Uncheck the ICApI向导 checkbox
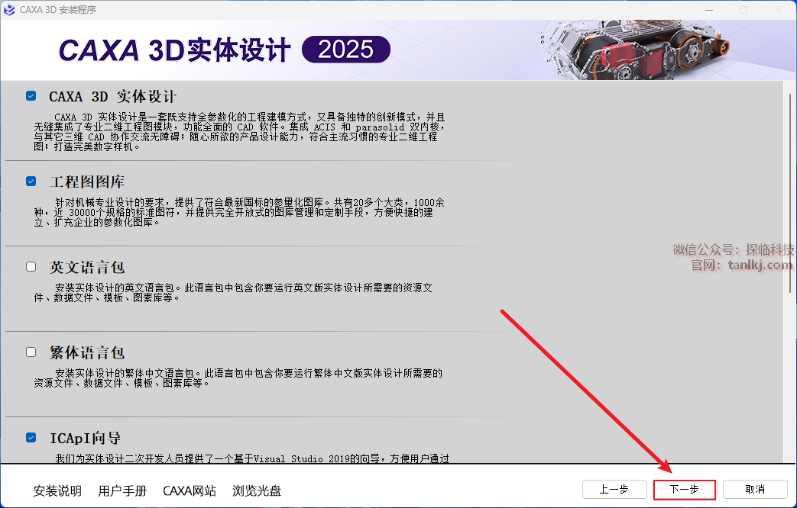Image resolution: width=797 pixels, height=508 pixels. (31, 438)
